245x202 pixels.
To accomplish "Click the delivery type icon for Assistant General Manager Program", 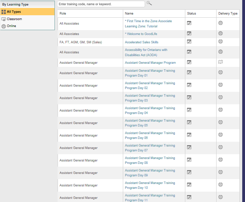I will pos(220,62).
